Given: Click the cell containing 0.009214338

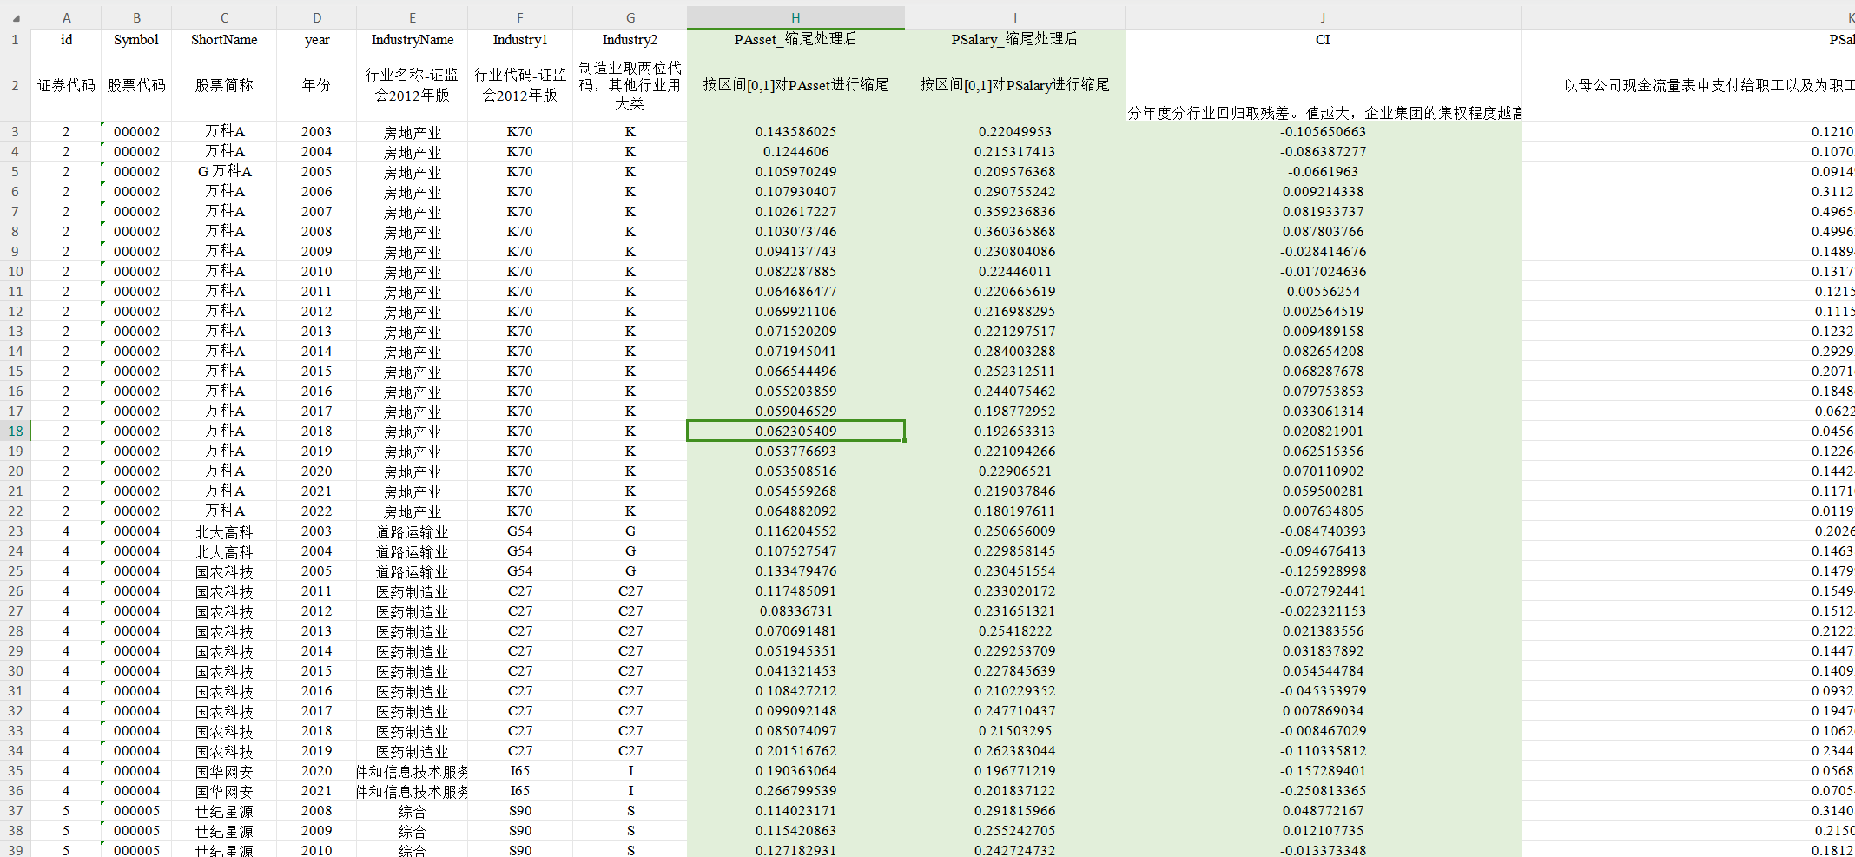Looking at the screenshot, I should click(1323, 191).
